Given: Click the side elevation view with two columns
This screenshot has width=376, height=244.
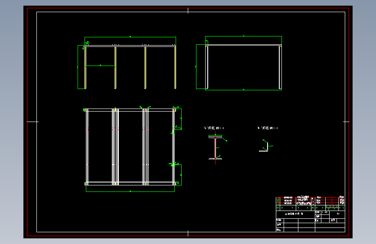Looking at the screenshot, I should pos(243,67).
